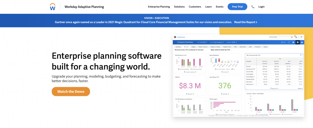The height and width of the screenshot is (128, 313).
Task: Open the Level Total Company dropdown
Action: pyautogui.click(x=217, y=42)
